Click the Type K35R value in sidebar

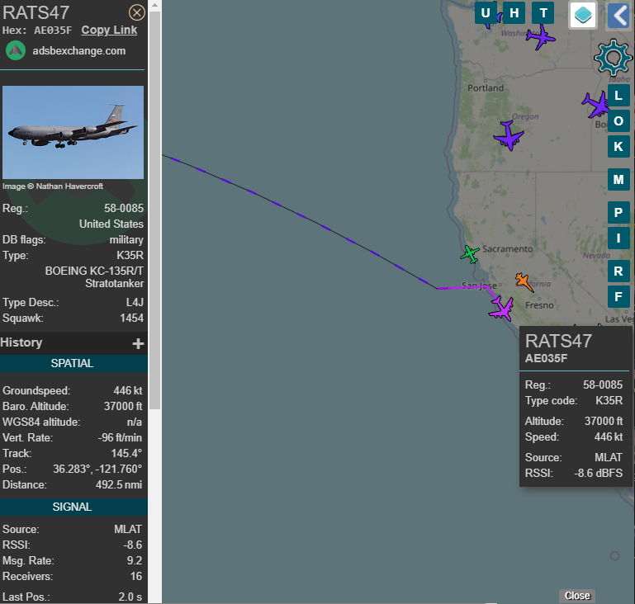pos(130,256)
